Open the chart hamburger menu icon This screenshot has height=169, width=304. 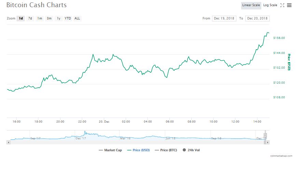click(x=289, y=5)
